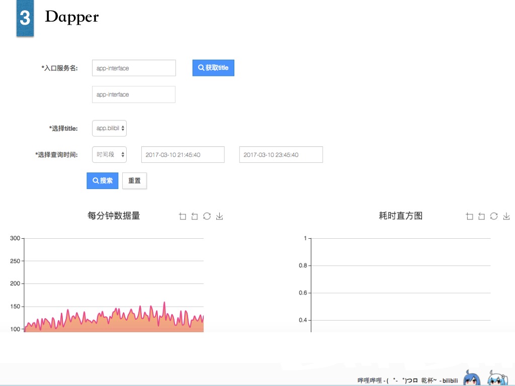Viewport: 515px width, 386px height.
Task: Click zoom reset icon on 耗时直方图 chart
Action: click(481, 216)
